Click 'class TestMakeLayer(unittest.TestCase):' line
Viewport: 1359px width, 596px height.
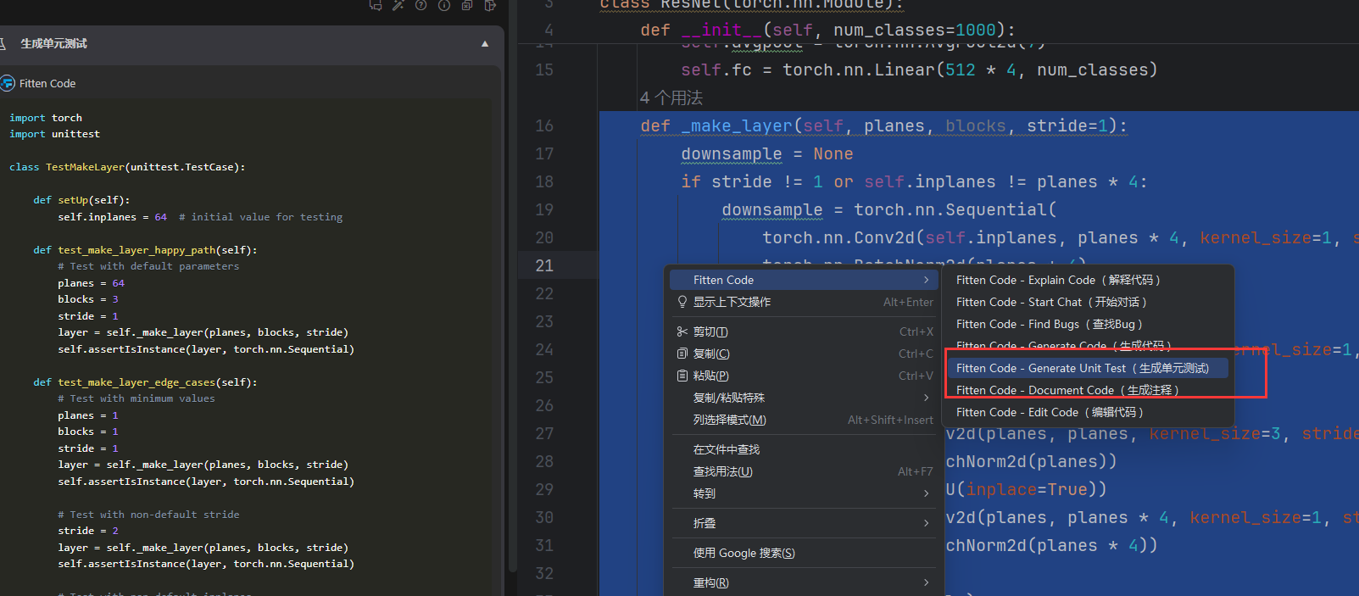pyautogui.click(x=127, y=167)
